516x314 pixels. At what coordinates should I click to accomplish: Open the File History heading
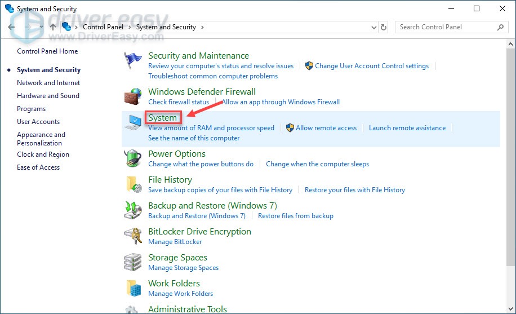[170, 180]
